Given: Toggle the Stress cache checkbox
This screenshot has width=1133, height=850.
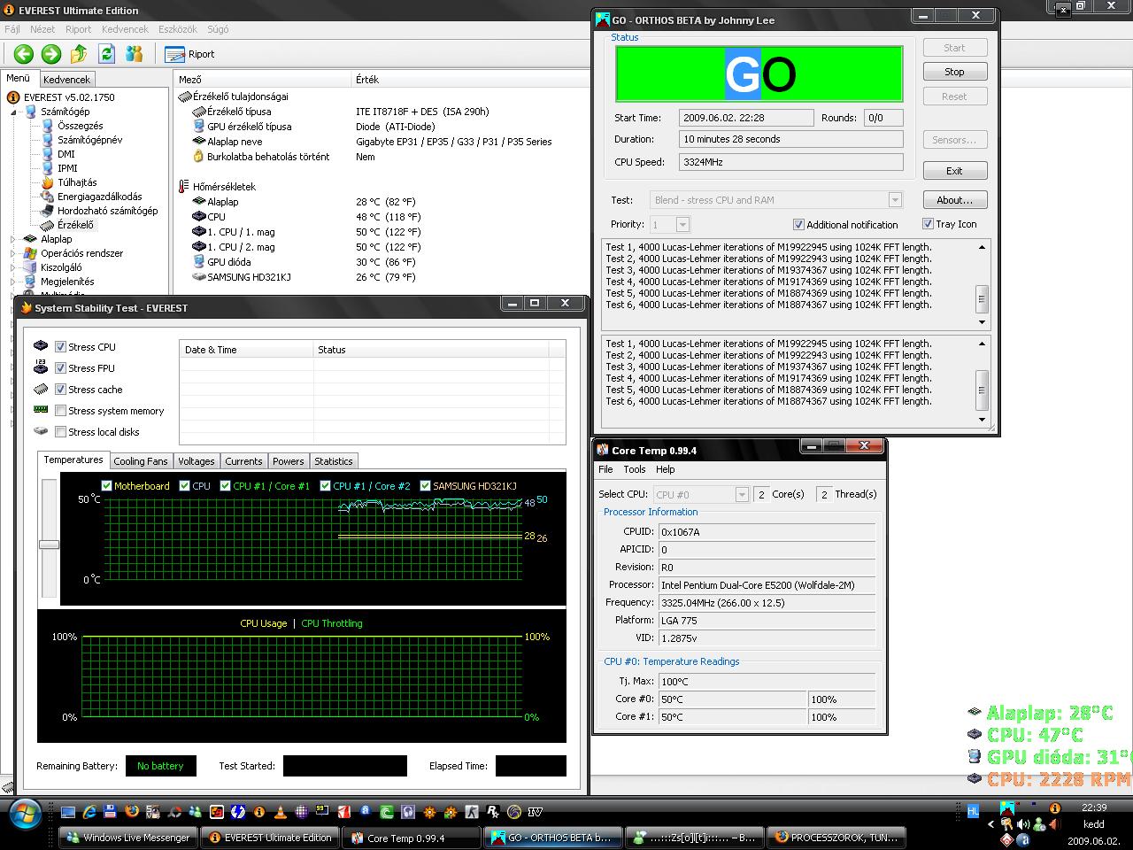Looking at the screenshot, I should (60, 390).
